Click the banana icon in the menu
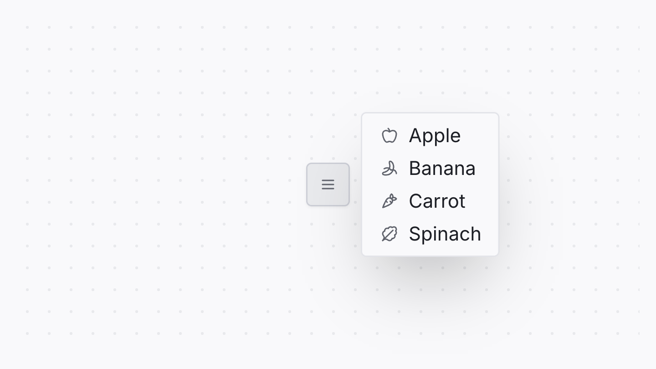The height and width of the screenshot is (369, 656). click(x=389, y=168)
